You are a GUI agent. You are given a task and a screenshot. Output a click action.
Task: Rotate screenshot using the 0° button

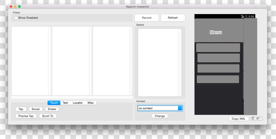coord(257,119)
